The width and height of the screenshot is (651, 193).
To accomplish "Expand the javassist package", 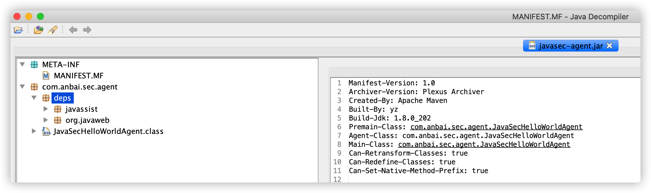I will click(46, 109).
